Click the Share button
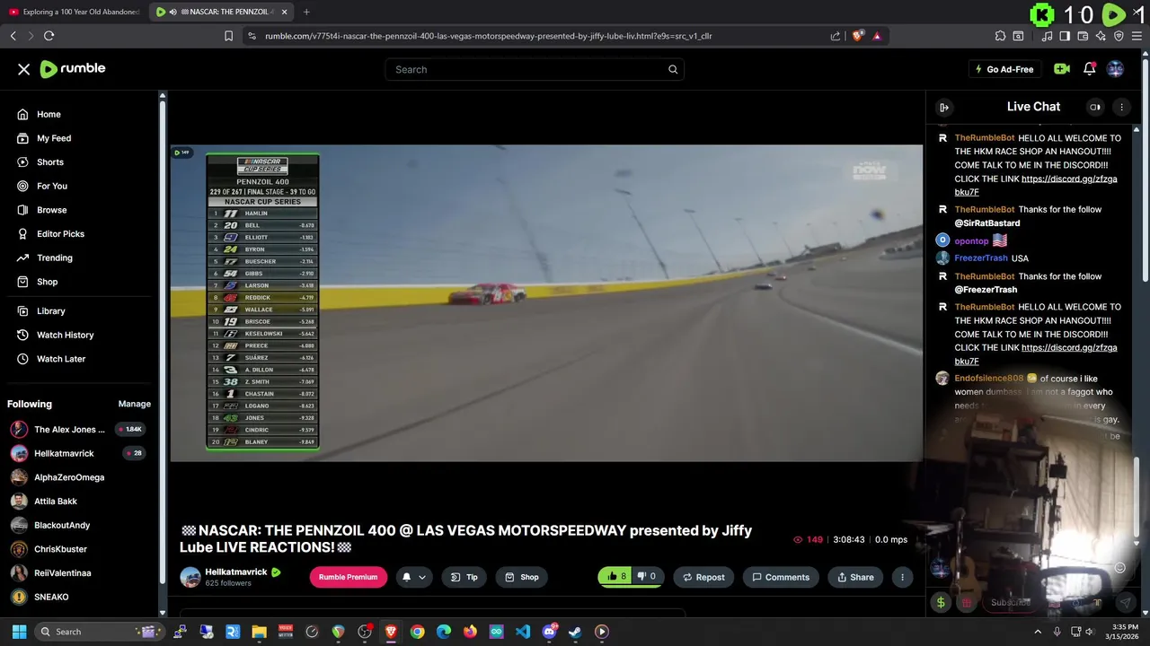Screen dimensions: 1150x646 tap(855, 577)
